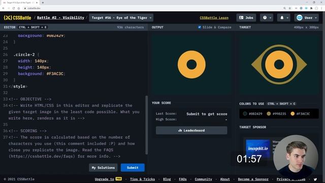Open the Battle #2 - Visibility link
Screen dimensions: 325x183
tap(60, 18)
